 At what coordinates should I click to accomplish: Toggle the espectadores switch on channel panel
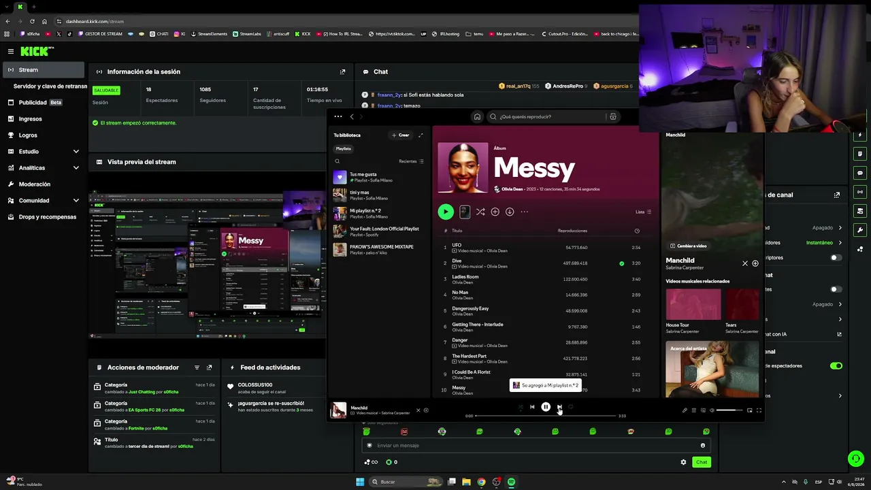click(836, 366)
